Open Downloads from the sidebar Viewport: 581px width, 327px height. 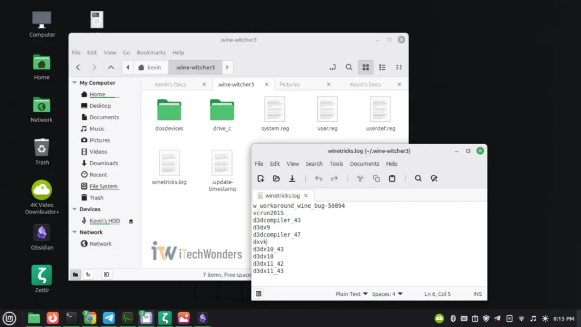tap(104, 163)
